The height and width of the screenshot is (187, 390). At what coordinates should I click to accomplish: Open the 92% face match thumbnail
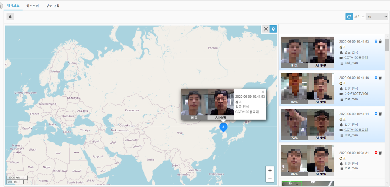point(308,88)
